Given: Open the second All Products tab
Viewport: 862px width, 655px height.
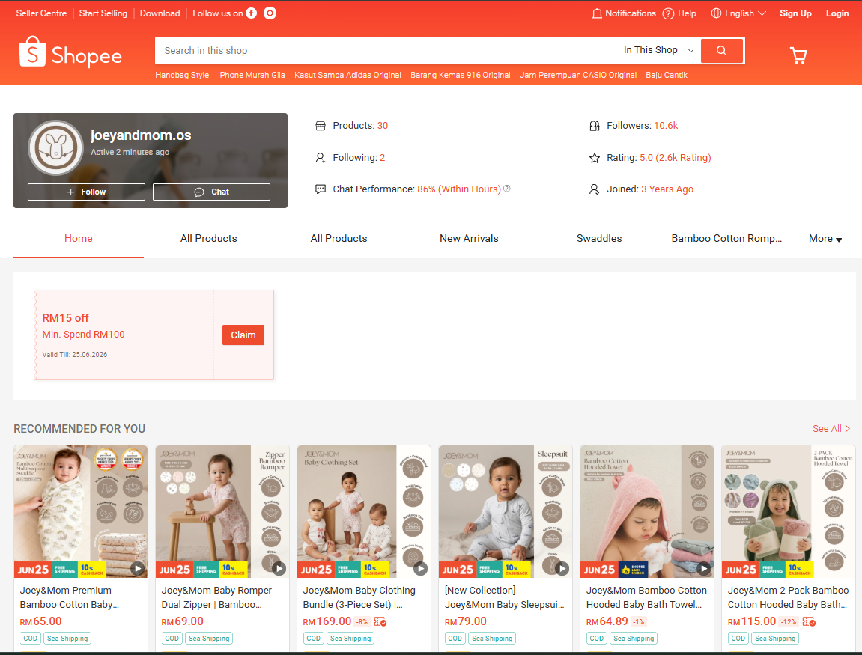Looking at the screenshot, I should tap(339, 239).
